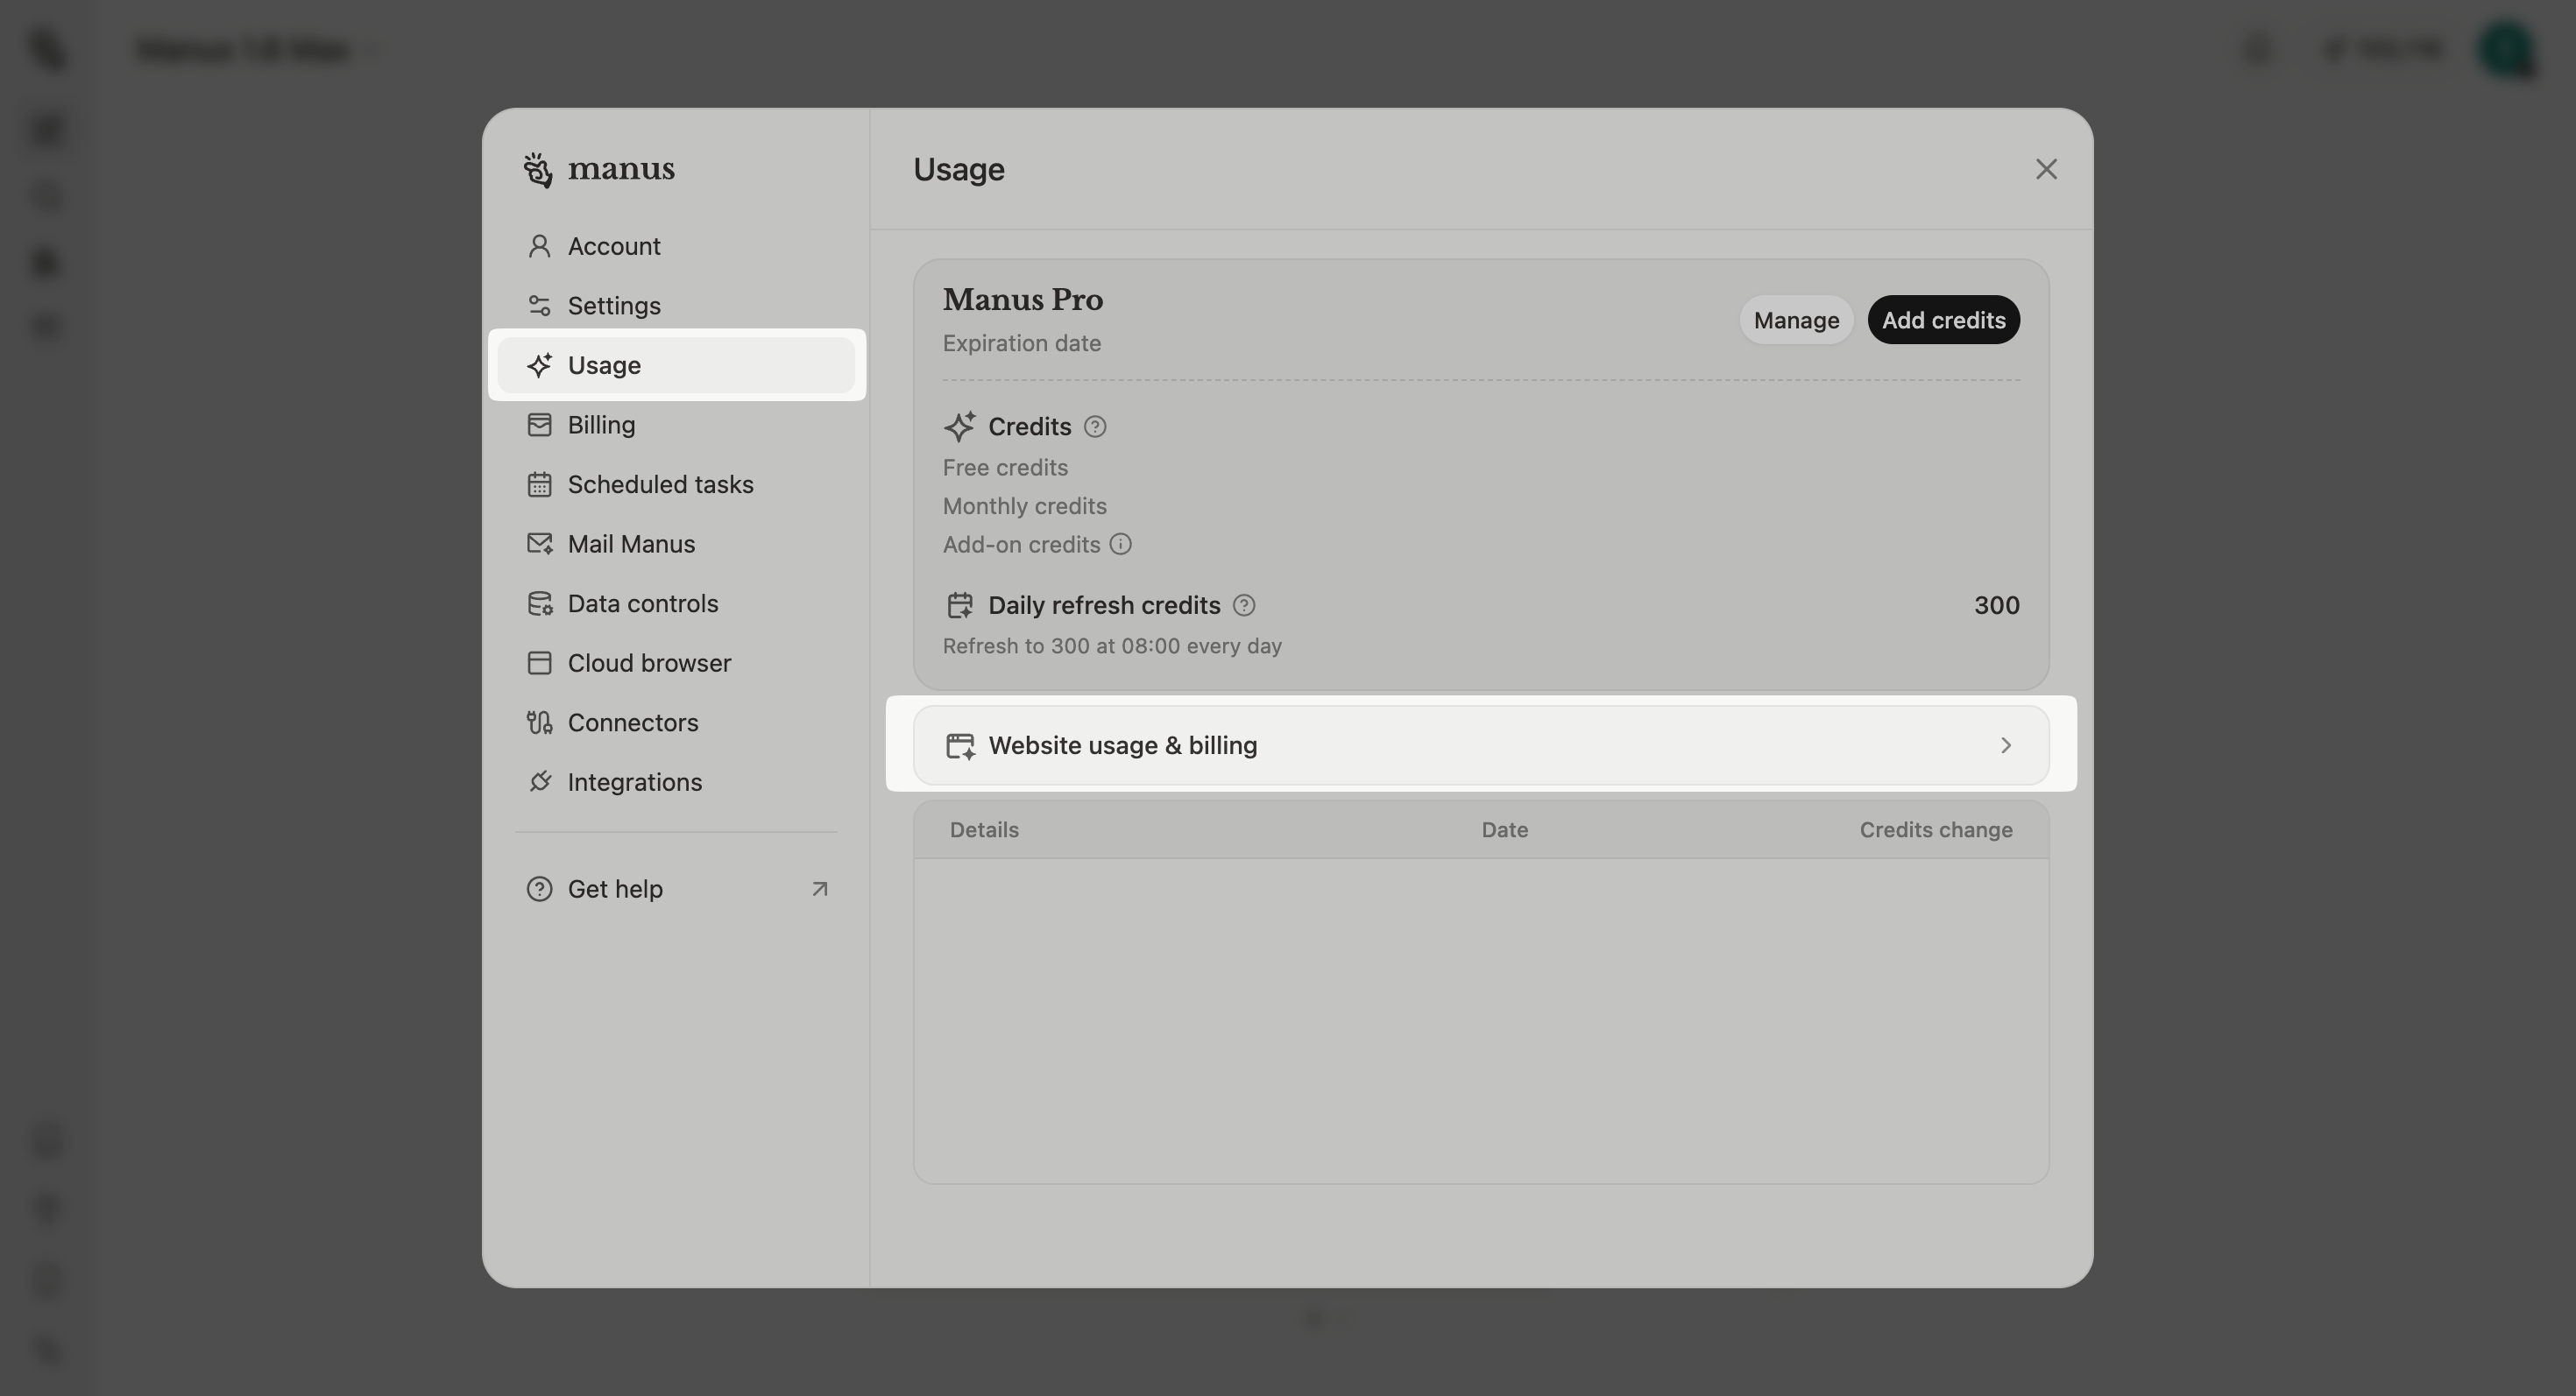
Task: Click the Data controls database icon
Action: 540,603
